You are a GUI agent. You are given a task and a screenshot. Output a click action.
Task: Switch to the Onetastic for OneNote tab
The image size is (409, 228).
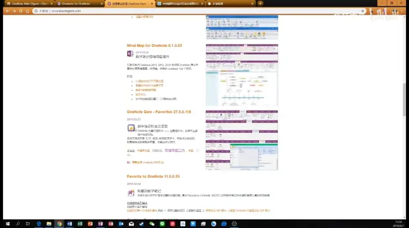coord(79,4)
